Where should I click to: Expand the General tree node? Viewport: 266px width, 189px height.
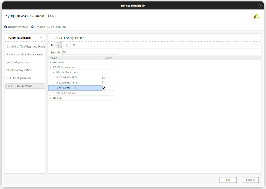50,63
